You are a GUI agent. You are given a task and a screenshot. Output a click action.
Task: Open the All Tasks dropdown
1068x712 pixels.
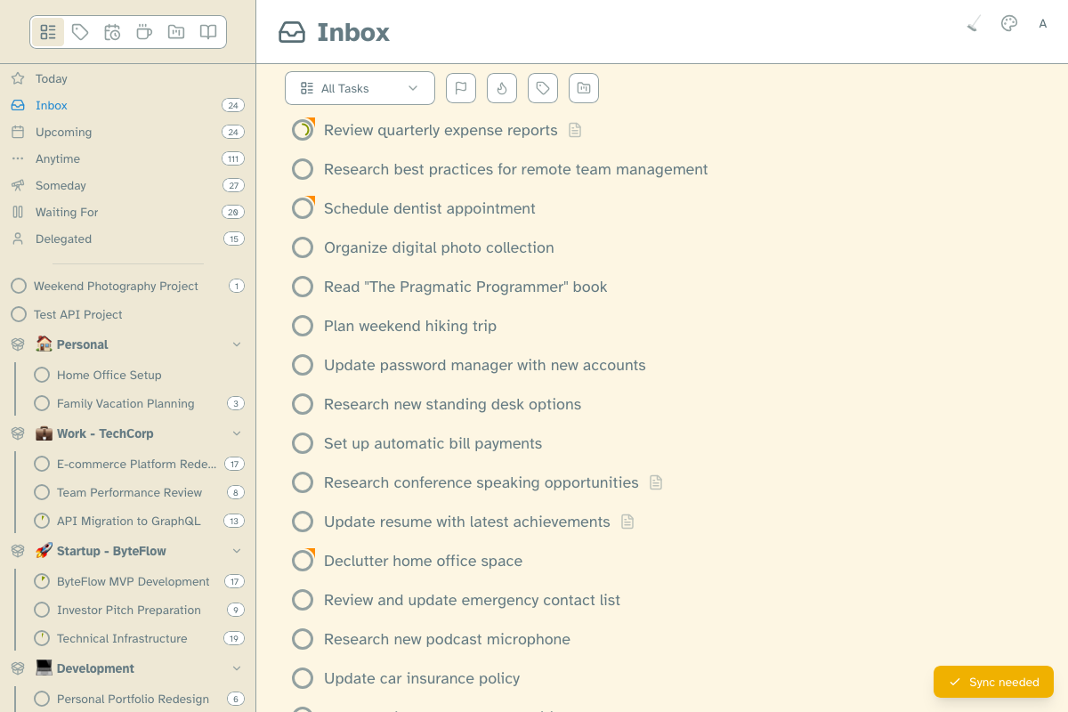360,88
